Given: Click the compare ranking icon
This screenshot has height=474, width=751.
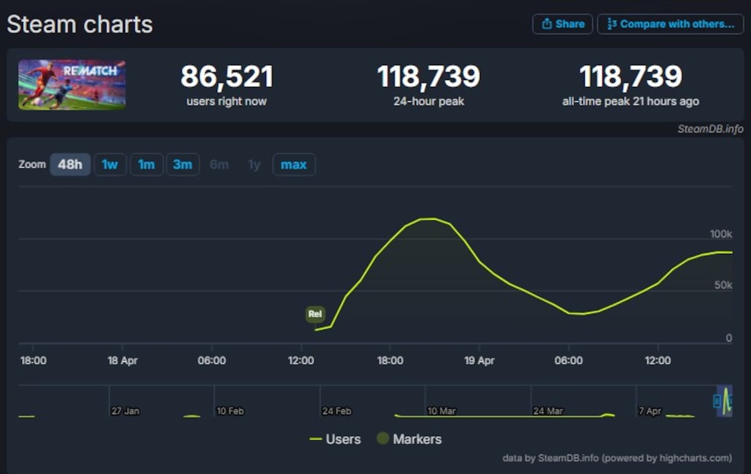Looking at the screenshot, I should 612,24.
